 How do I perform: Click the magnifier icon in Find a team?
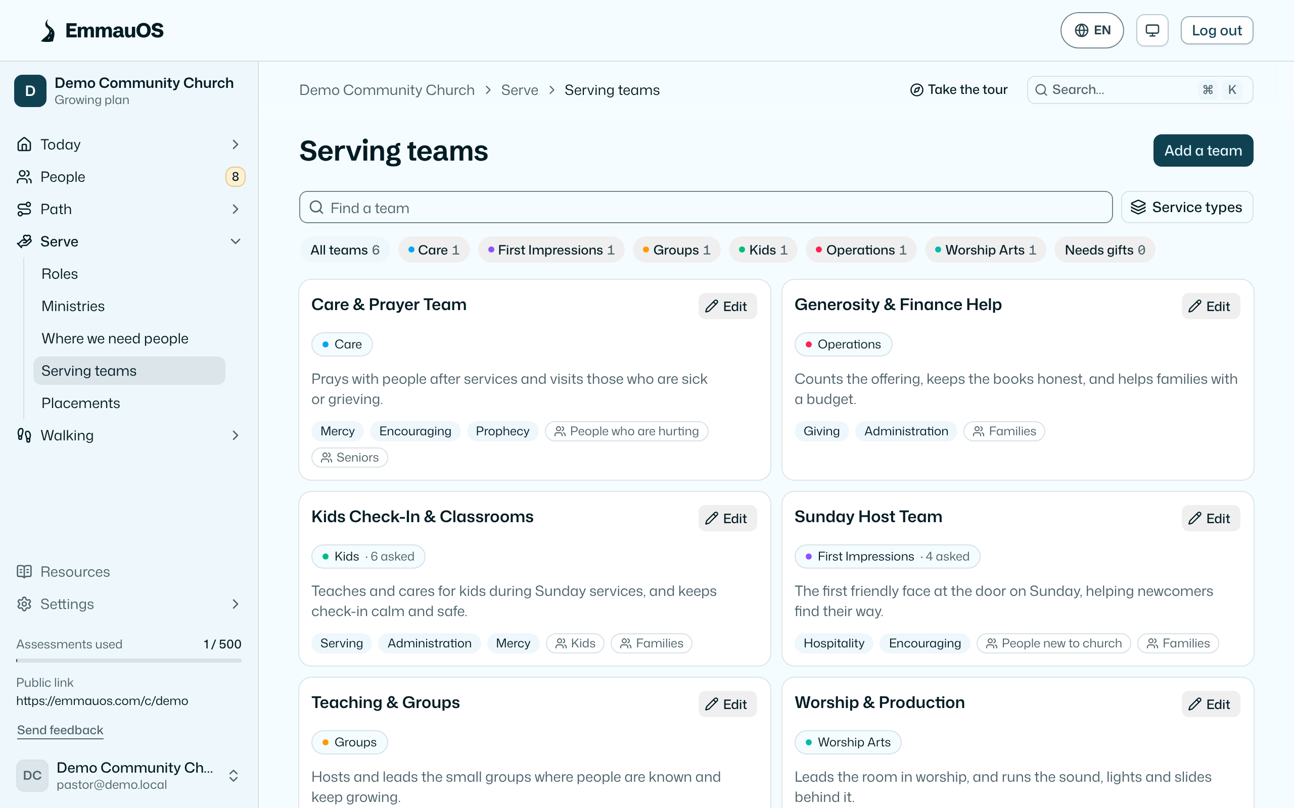coord(316,208)
